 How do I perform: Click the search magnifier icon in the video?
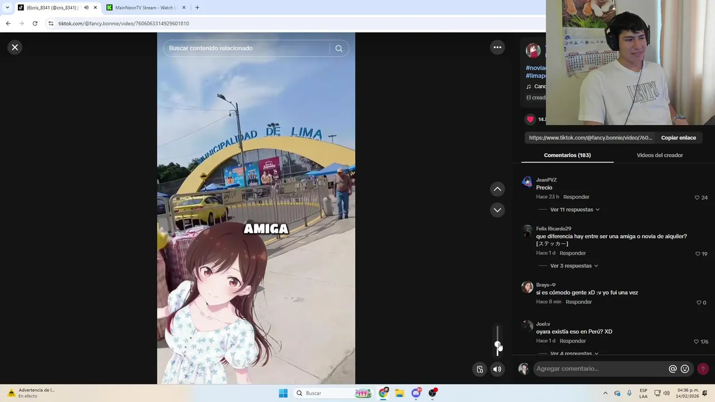pyautogui.click(x=339, y=49)
